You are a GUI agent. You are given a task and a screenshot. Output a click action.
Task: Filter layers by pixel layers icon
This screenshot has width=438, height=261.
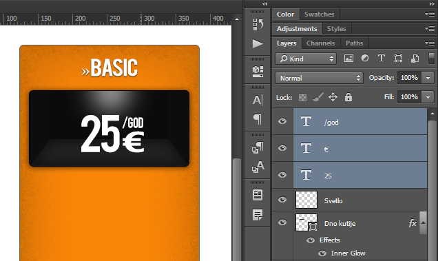(x=348, y=59)
